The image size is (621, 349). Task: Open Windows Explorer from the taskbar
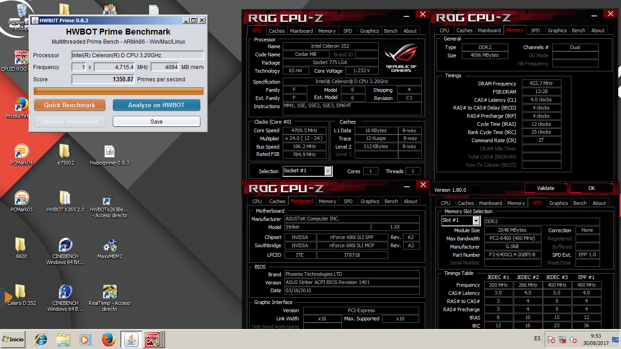pyautogui.click(x=63, y=339)
